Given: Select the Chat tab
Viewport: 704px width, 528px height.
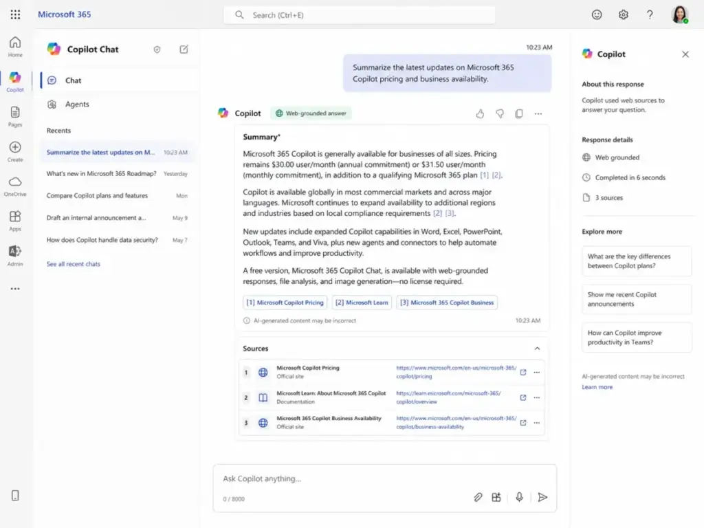Looking at the screenshot, I should (120, 80).
